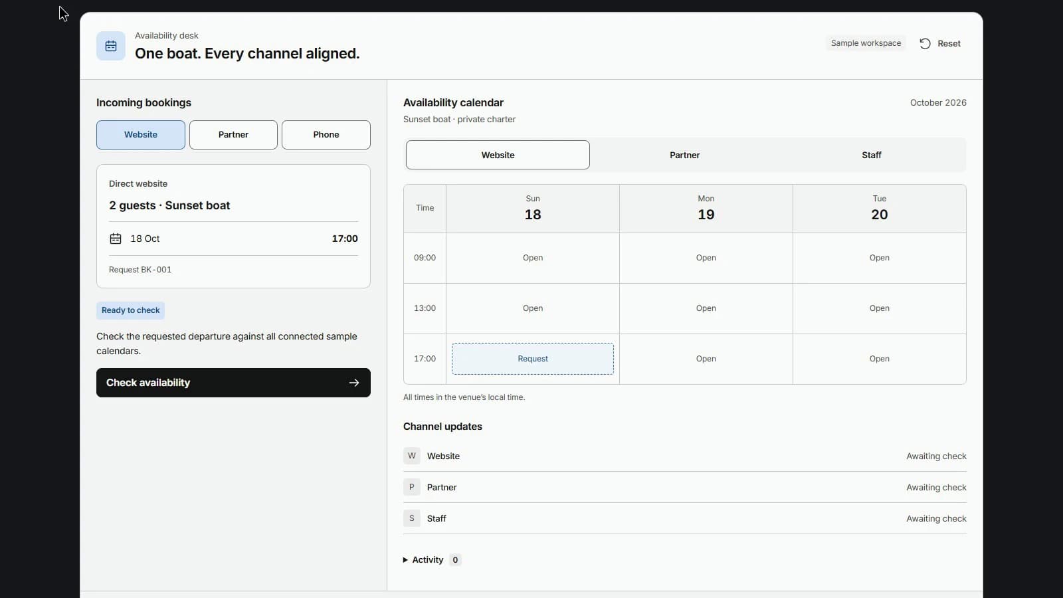
Task: Click Staff row Awaiting check status
Action: [x=936, y=519]
